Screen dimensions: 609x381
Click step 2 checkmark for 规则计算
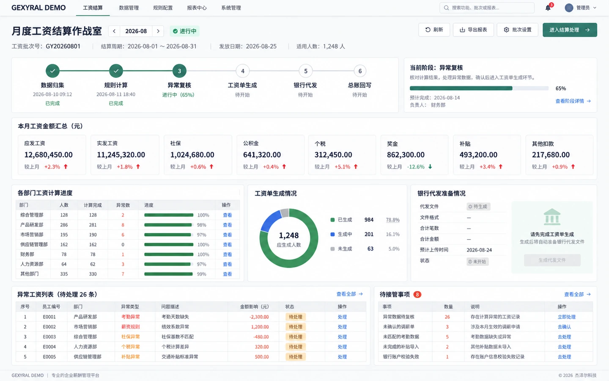(116, 71)
